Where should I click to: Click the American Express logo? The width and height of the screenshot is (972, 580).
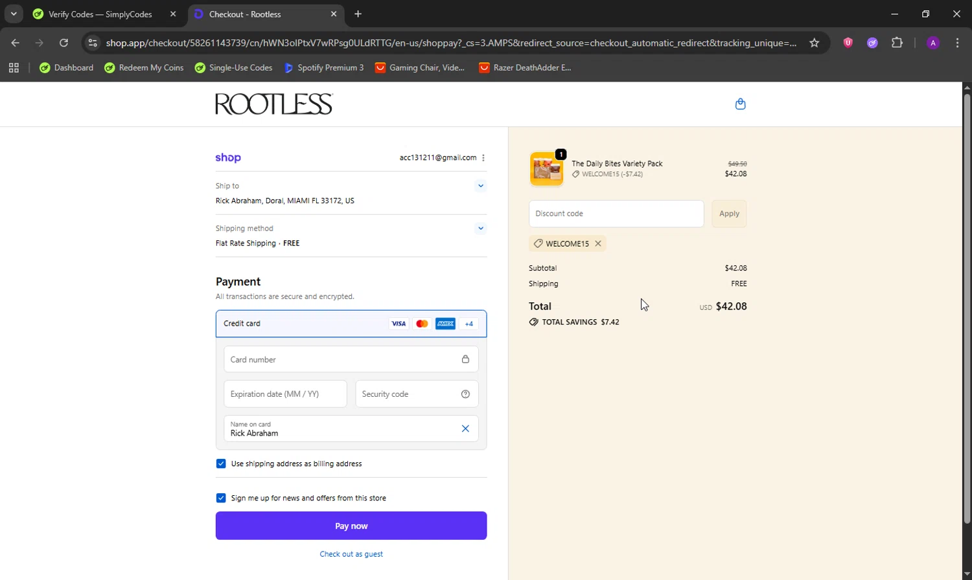coord(445,324)
